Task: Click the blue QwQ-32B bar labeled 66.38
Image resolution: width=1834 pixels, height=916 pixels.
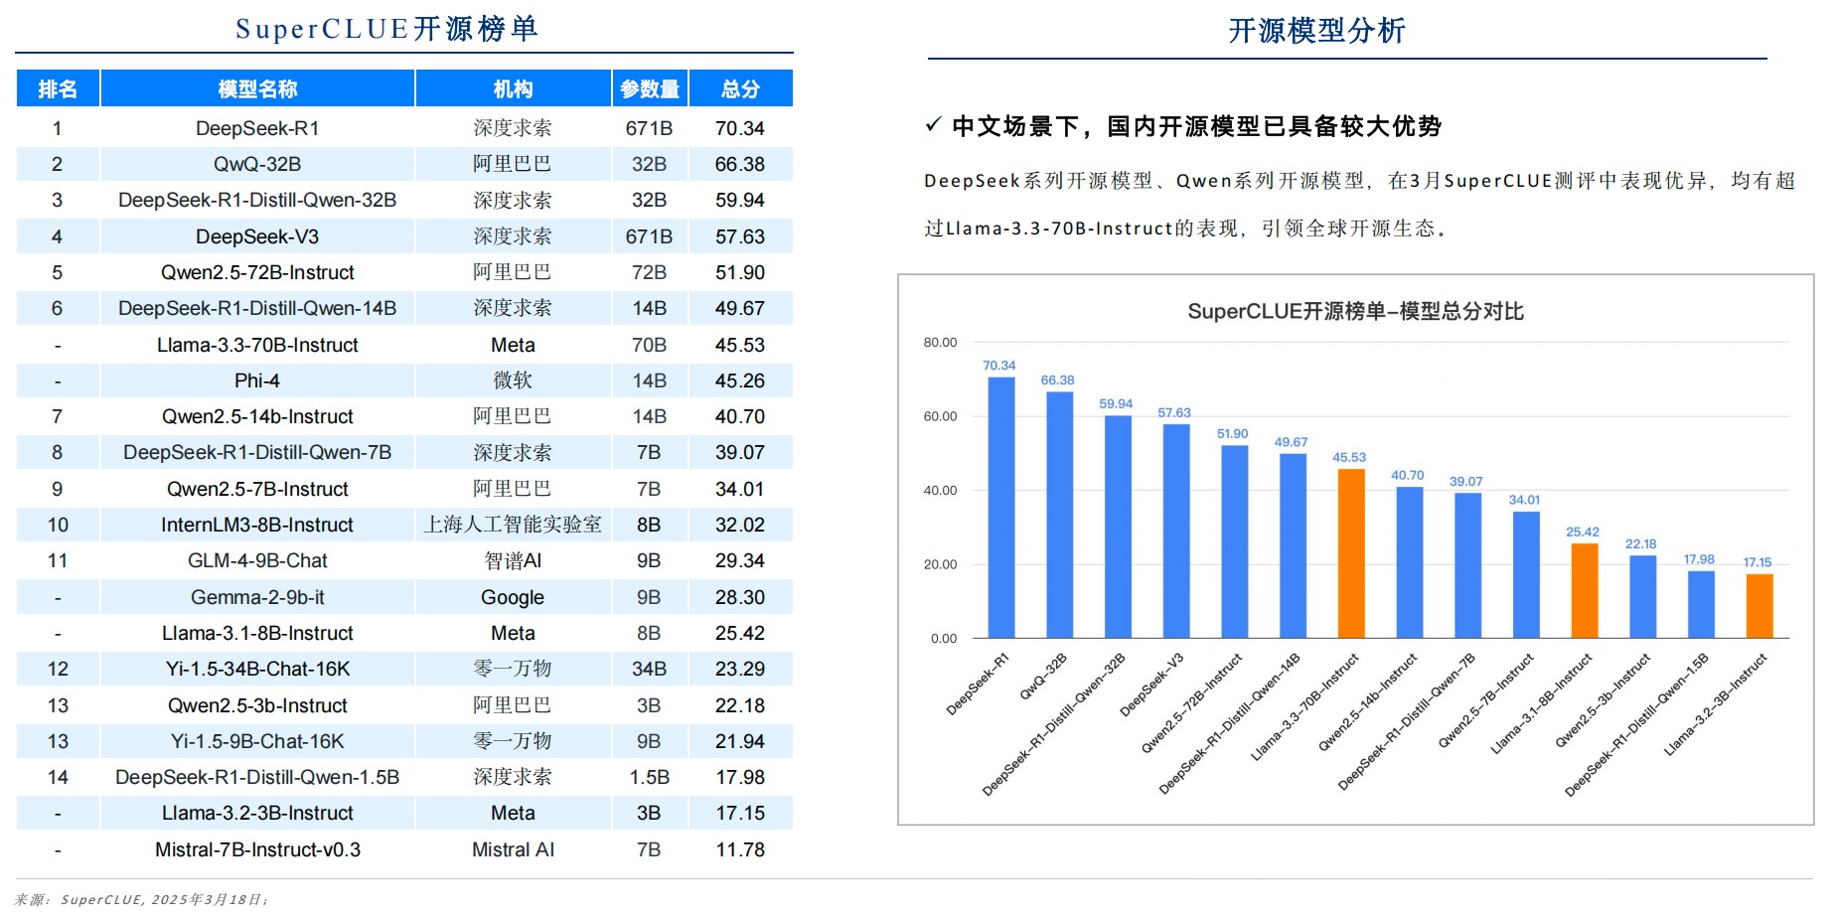Action: click(x=1060, y=515)
